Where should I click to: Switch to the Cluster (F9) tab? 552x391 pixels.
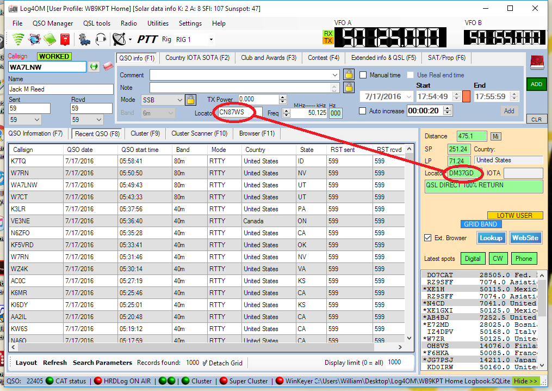pos(145,133)
